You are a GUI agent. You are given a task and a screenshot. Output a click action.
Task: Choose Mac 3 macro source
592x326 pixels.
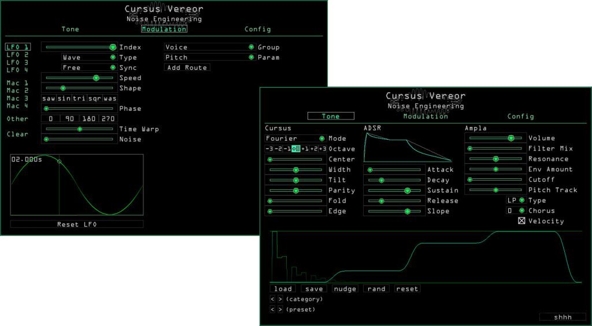coord(17,98)
